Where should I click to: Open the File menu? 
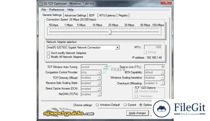click(x=44, y=9)
